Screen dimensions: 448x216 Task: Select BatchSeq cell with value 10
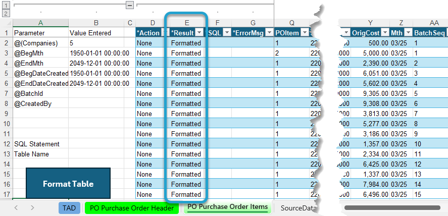point(430,144)
